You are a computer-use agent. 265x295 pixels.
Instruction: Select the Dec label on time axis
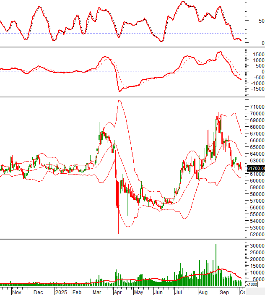[38, 291]
